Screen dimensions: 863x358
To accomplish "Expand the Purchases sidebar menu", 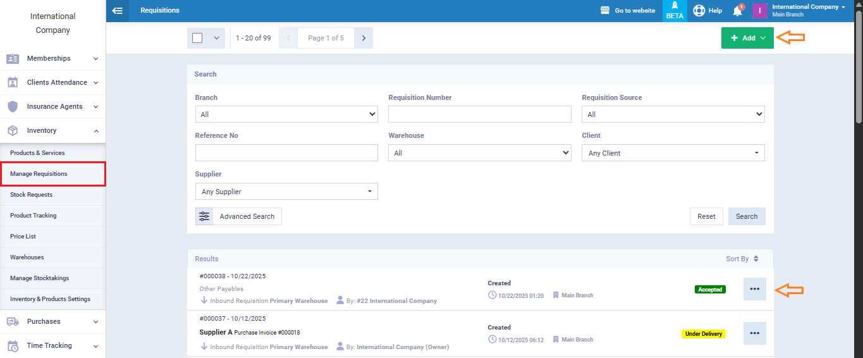I will point(52,321).
